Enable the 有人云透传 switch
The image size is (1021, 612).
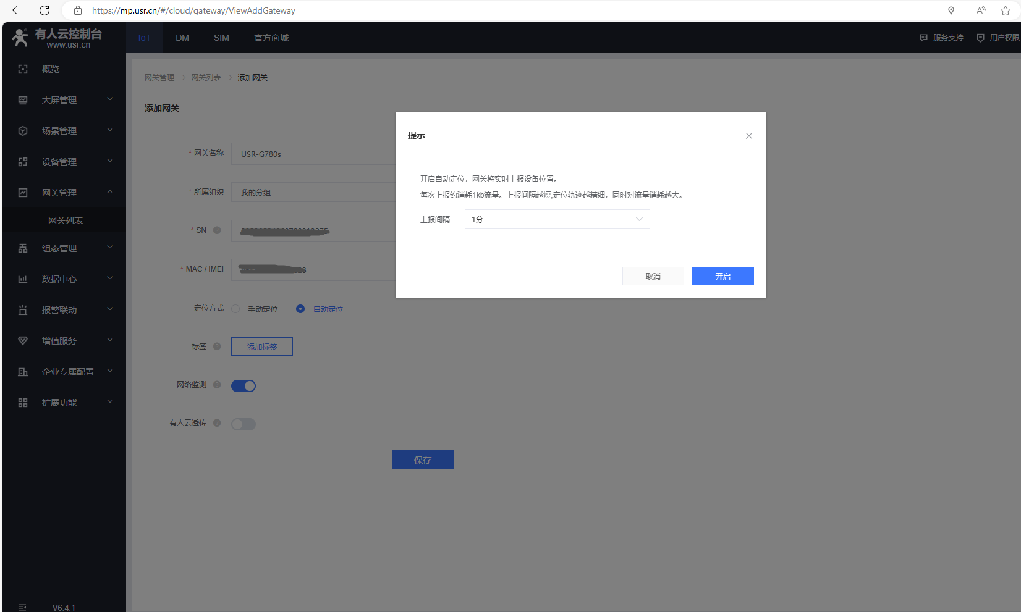coord(244,424)
